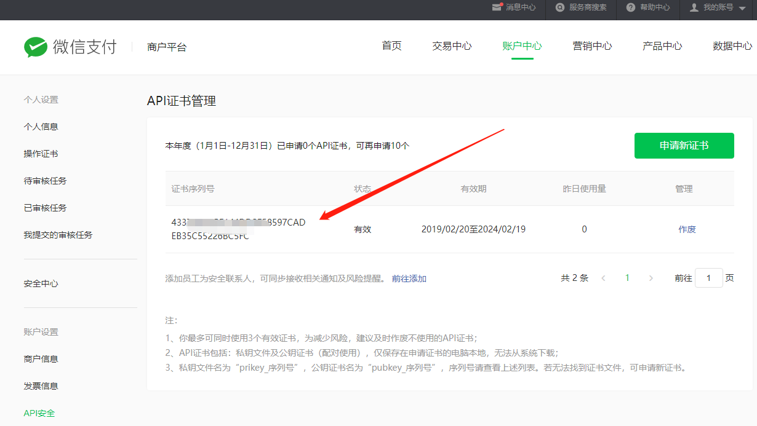Click the 我的账号 user avatar icon
Viewport: 757px width, 426px height.
[694, 7]
